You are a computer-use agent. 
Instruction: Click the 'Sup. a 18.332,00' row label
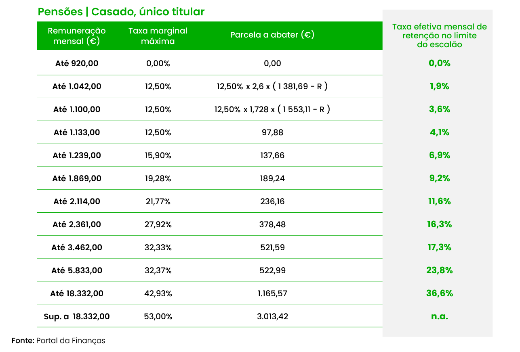(x=77, y=316)
